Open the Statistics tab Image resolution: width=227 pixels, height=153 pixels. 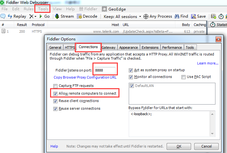pyautogui.click(x=218, y=25)
